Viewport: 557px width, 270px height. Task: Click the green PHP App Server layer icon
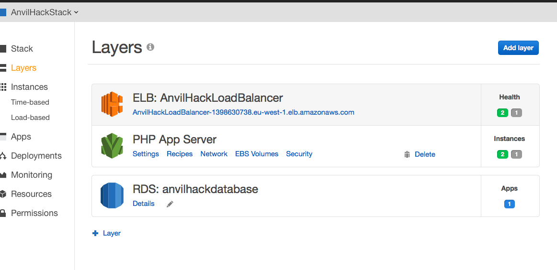112,146
